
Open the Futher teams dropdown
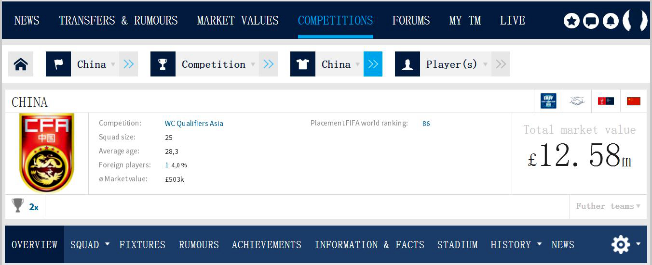tap(608, 206)
